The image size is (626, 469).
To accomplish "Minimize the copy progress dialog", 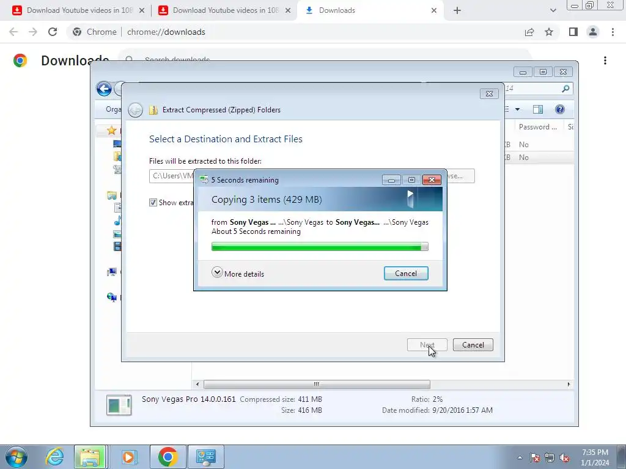I will (x=391, y=180).
